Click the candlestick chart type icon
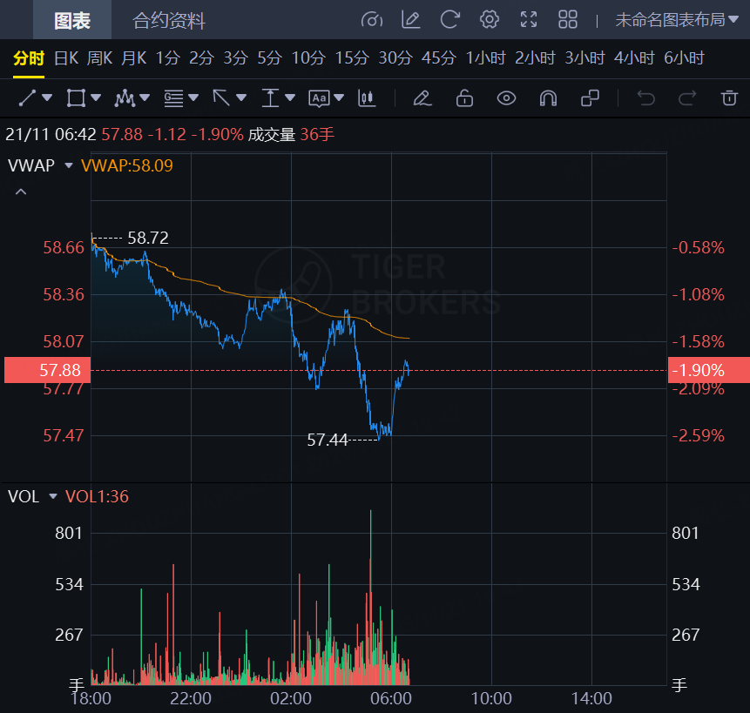Image resolution: width=750 pixels, height=713 pixels. [x=368, y=98]
